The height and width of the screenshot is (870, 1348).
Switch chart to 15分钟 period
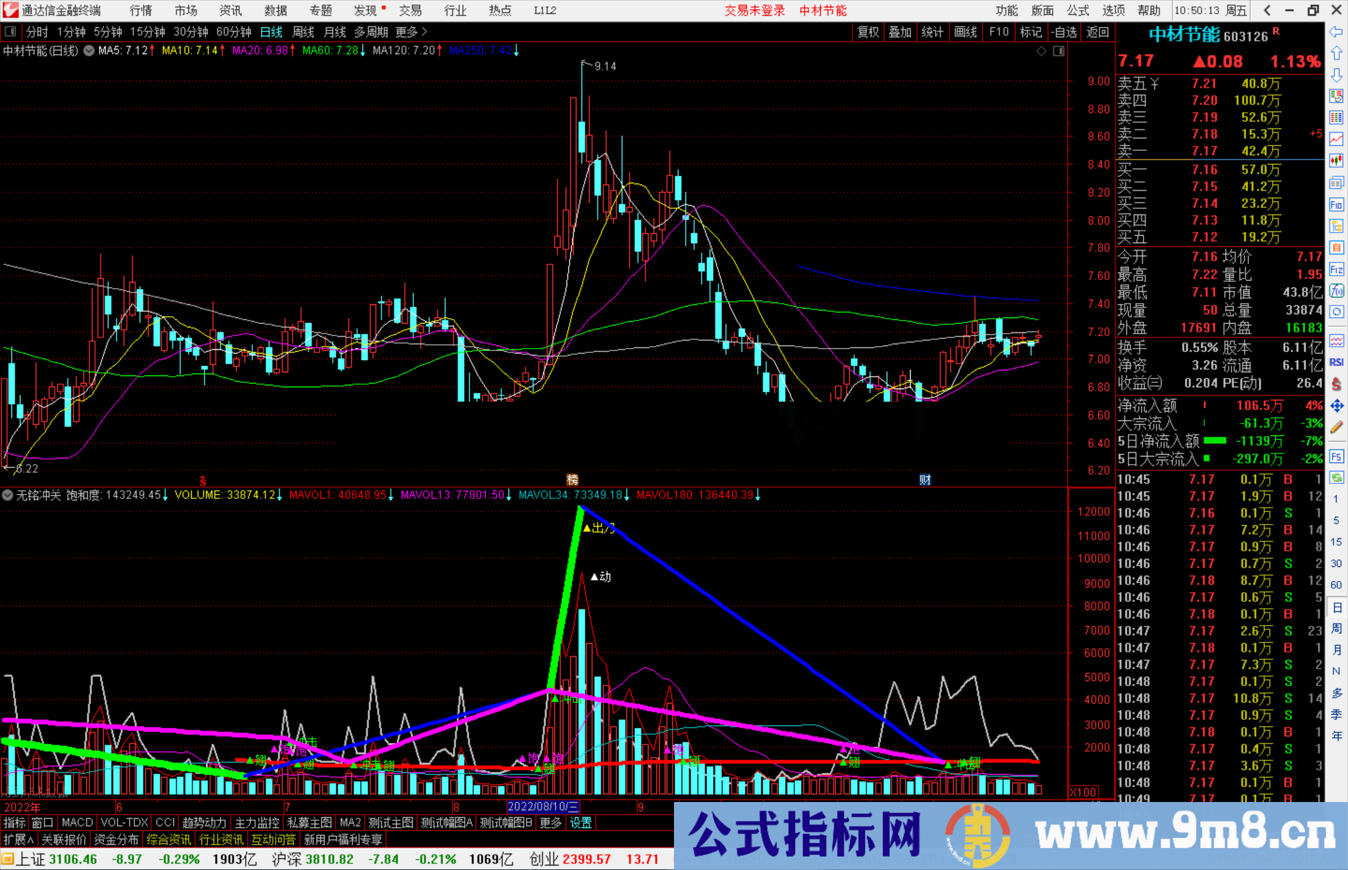[147, 32]
